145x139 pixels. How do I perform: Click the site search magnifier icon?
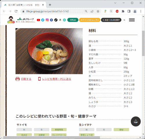pyautogui.click(x=124, y=20)
